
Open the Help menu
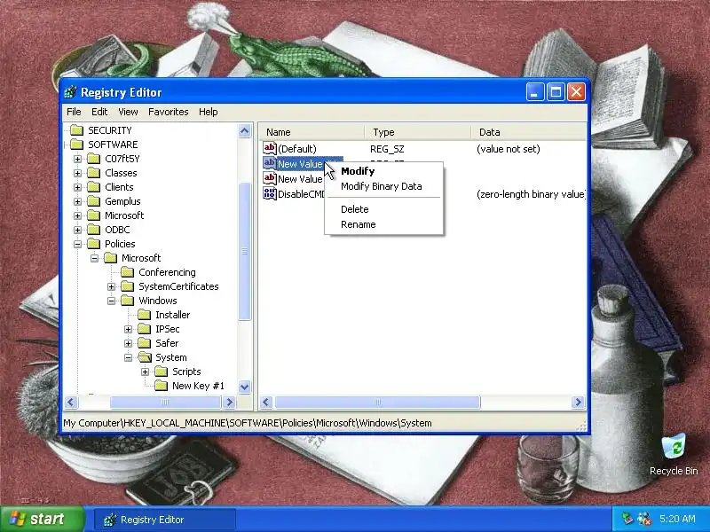click(x=209, y=112)
